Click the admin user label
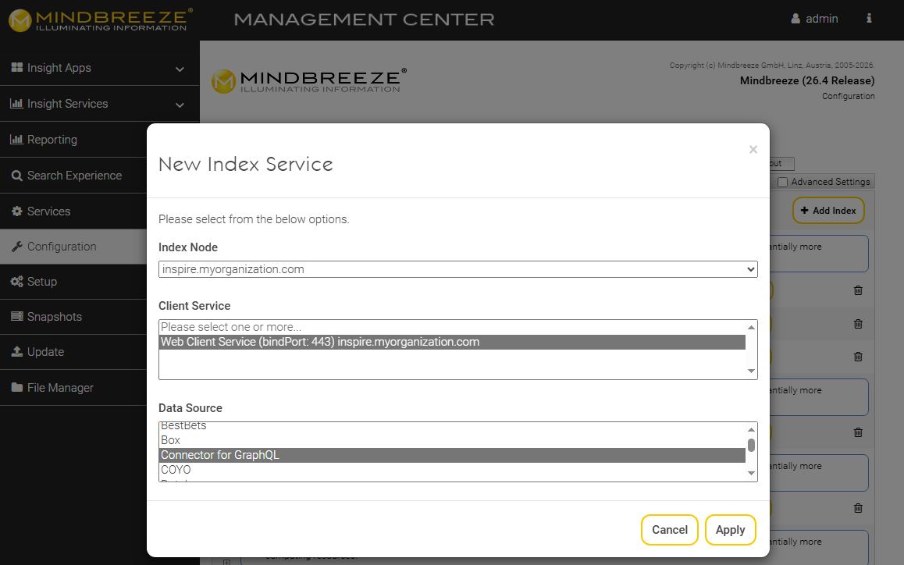Image resolution: width=904 pixels, height=565 pixels. click(821, 19)
